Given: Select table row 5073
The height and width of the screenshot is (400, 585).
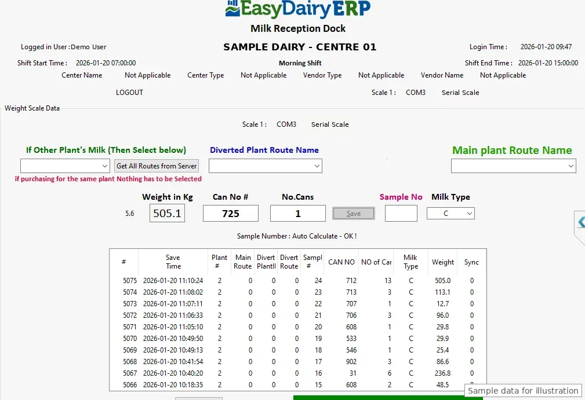Looking at the screenshot, I should (298, 303).
